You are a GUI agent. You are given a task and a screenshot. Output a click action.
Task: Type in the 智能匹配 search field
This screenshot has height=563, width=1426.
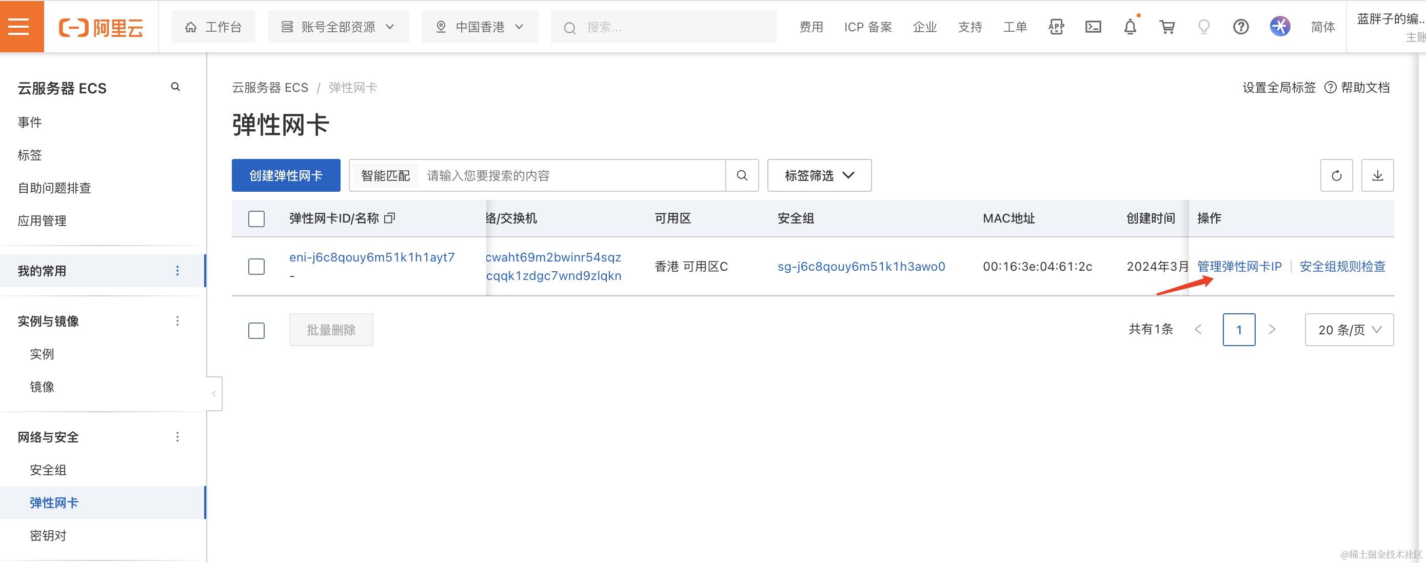(570, 175)
